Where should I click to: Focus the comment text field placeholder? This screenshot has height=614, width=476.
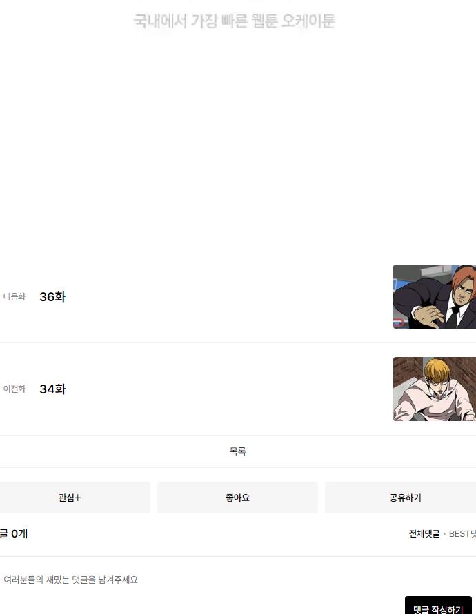coord(70,580)
